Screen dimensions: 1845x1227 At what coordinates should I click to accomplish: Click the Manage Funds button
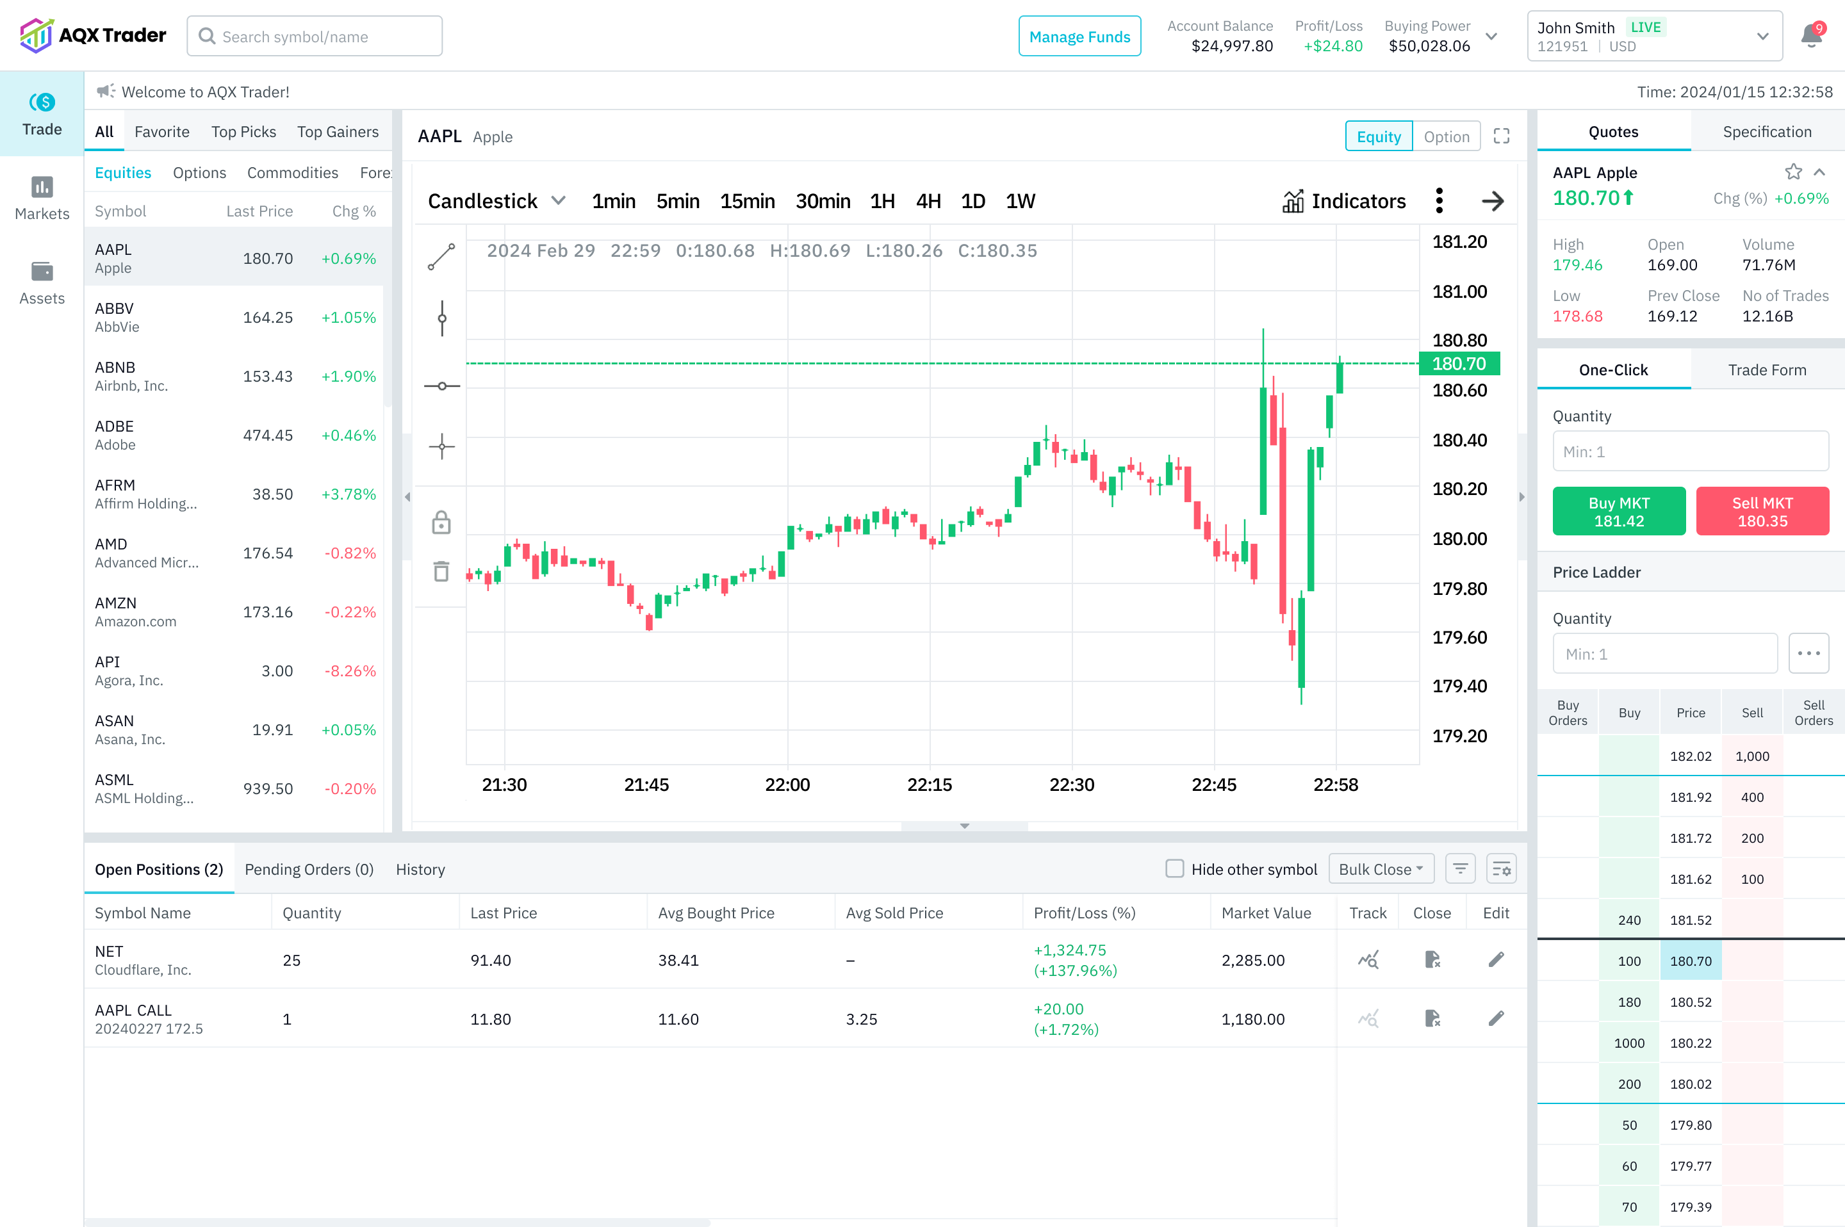tap(1079, 36)
